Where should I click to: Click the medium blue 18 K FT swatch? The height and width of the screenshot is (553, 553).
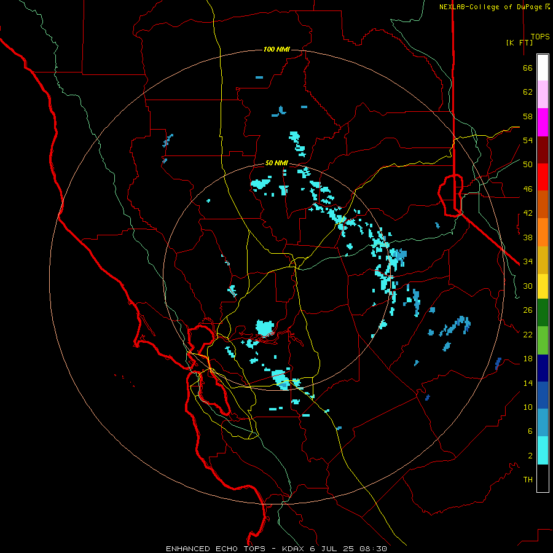tap(543, 395)
